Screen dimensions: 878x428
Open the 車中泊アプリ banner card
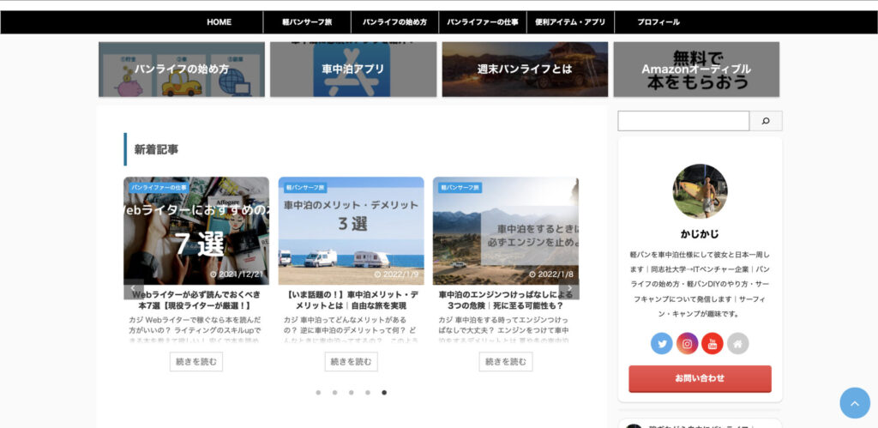coord(353,69)
